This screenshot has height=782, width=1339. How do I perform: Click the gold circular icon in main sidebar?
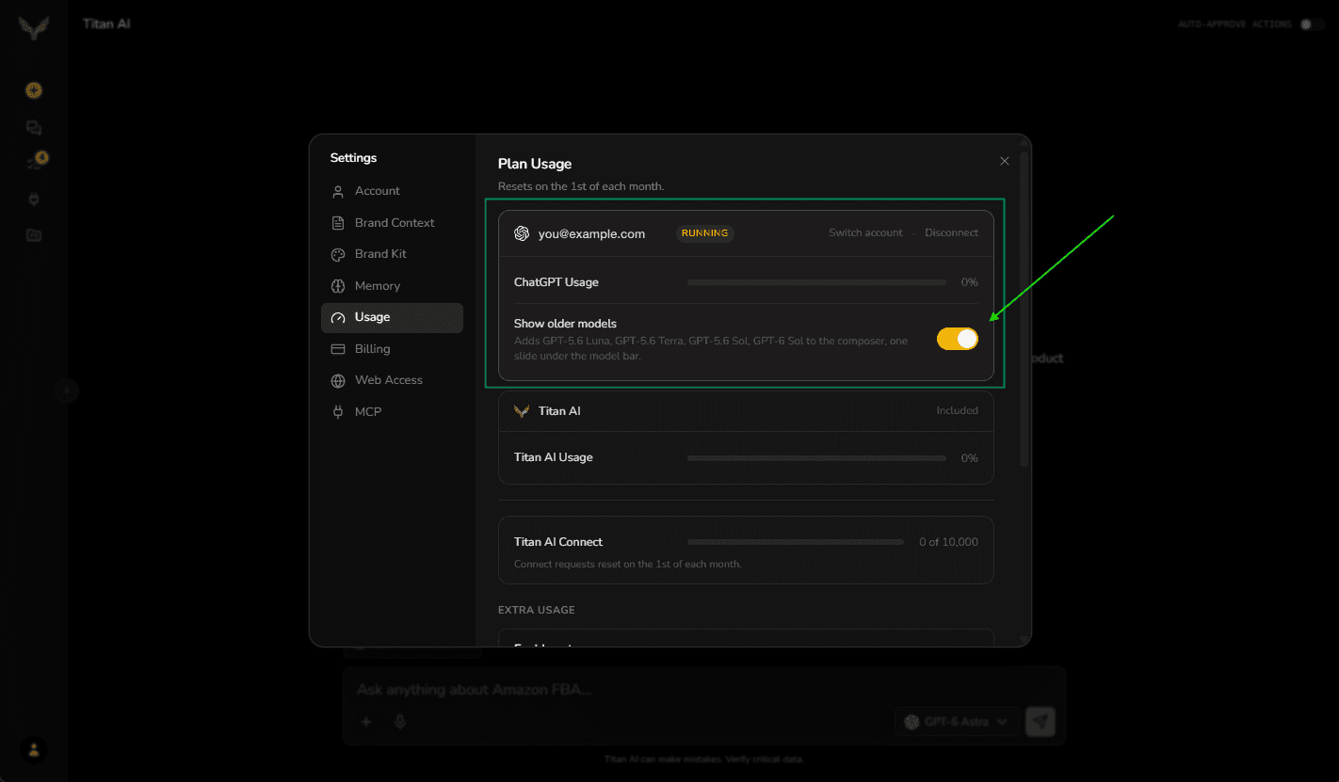pyautogui.click(x=34, y=90)
